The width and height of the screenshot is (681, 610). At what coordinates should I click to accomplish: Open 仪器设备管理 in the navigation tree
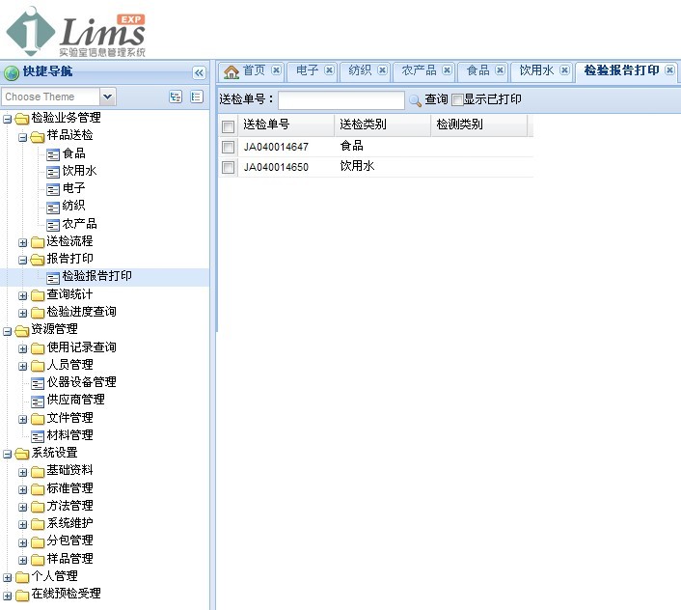[x=81, y=382]
